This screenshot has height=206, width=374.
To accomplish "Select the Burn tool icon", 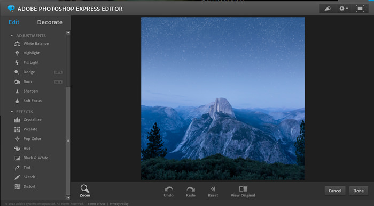I will [x=17, y=82].
